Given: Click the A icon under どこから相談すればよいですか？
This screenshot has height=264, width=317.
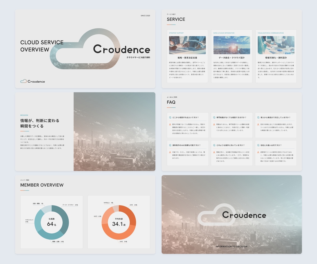Looking at the screenshot, I should [170, 124].
